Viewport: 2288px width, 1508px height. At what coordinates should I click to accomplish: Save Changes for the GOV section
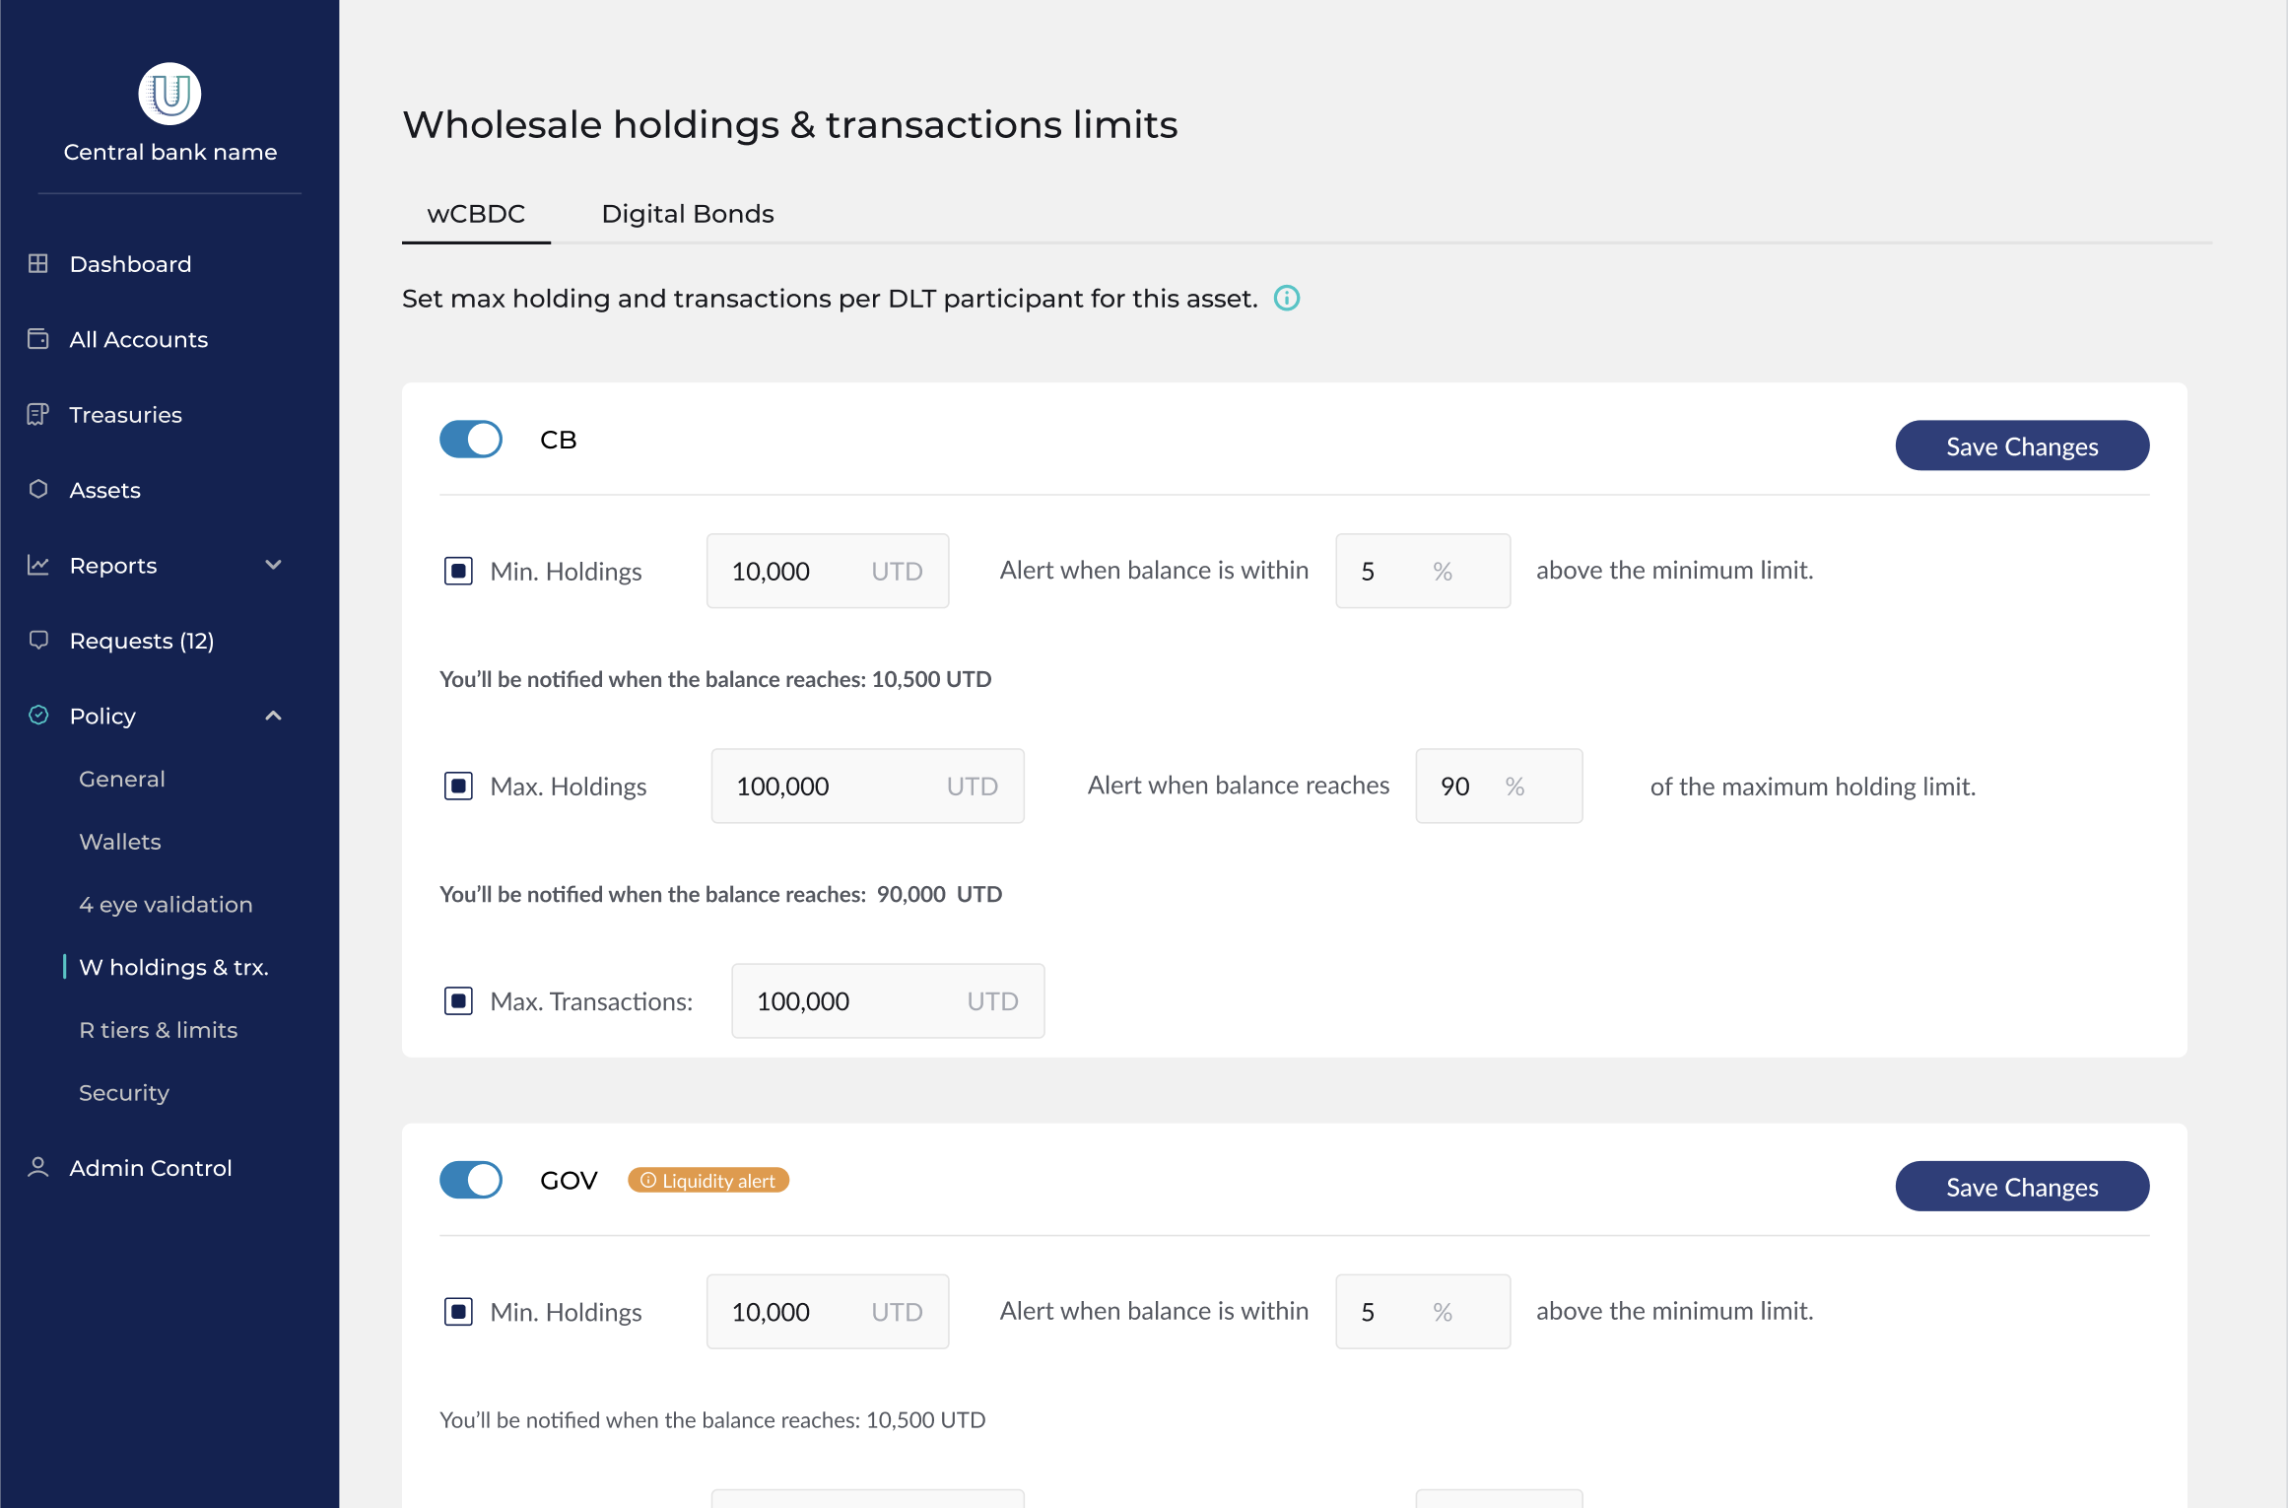(2021, 1187)
